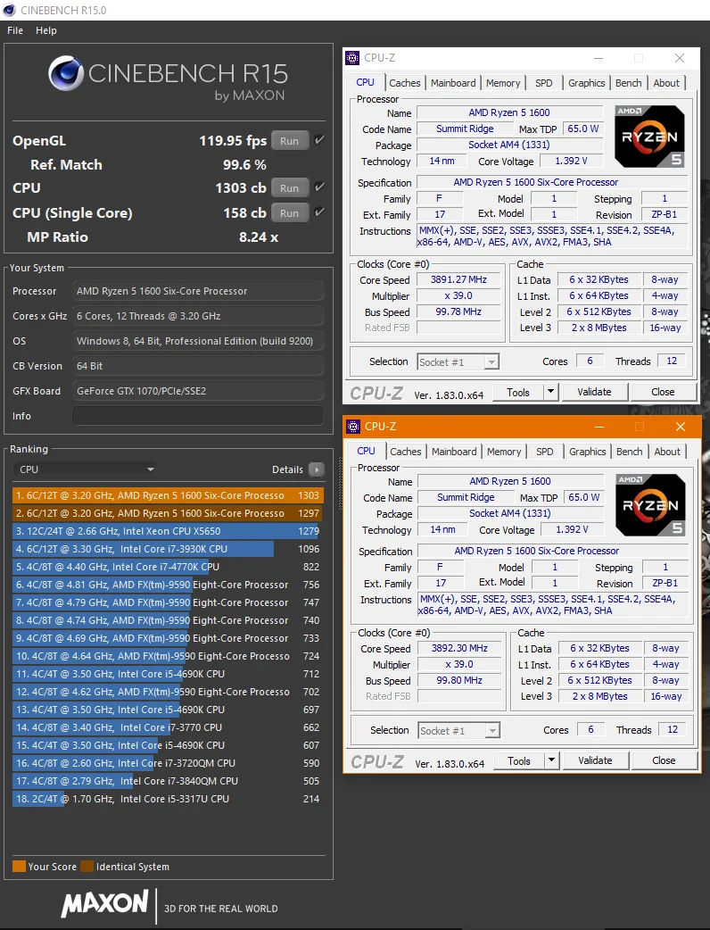The height and width of the screenshot is (930, 710).
Task: Click upper CPU-Z title bar app icon
Action: tap(352, 57)
